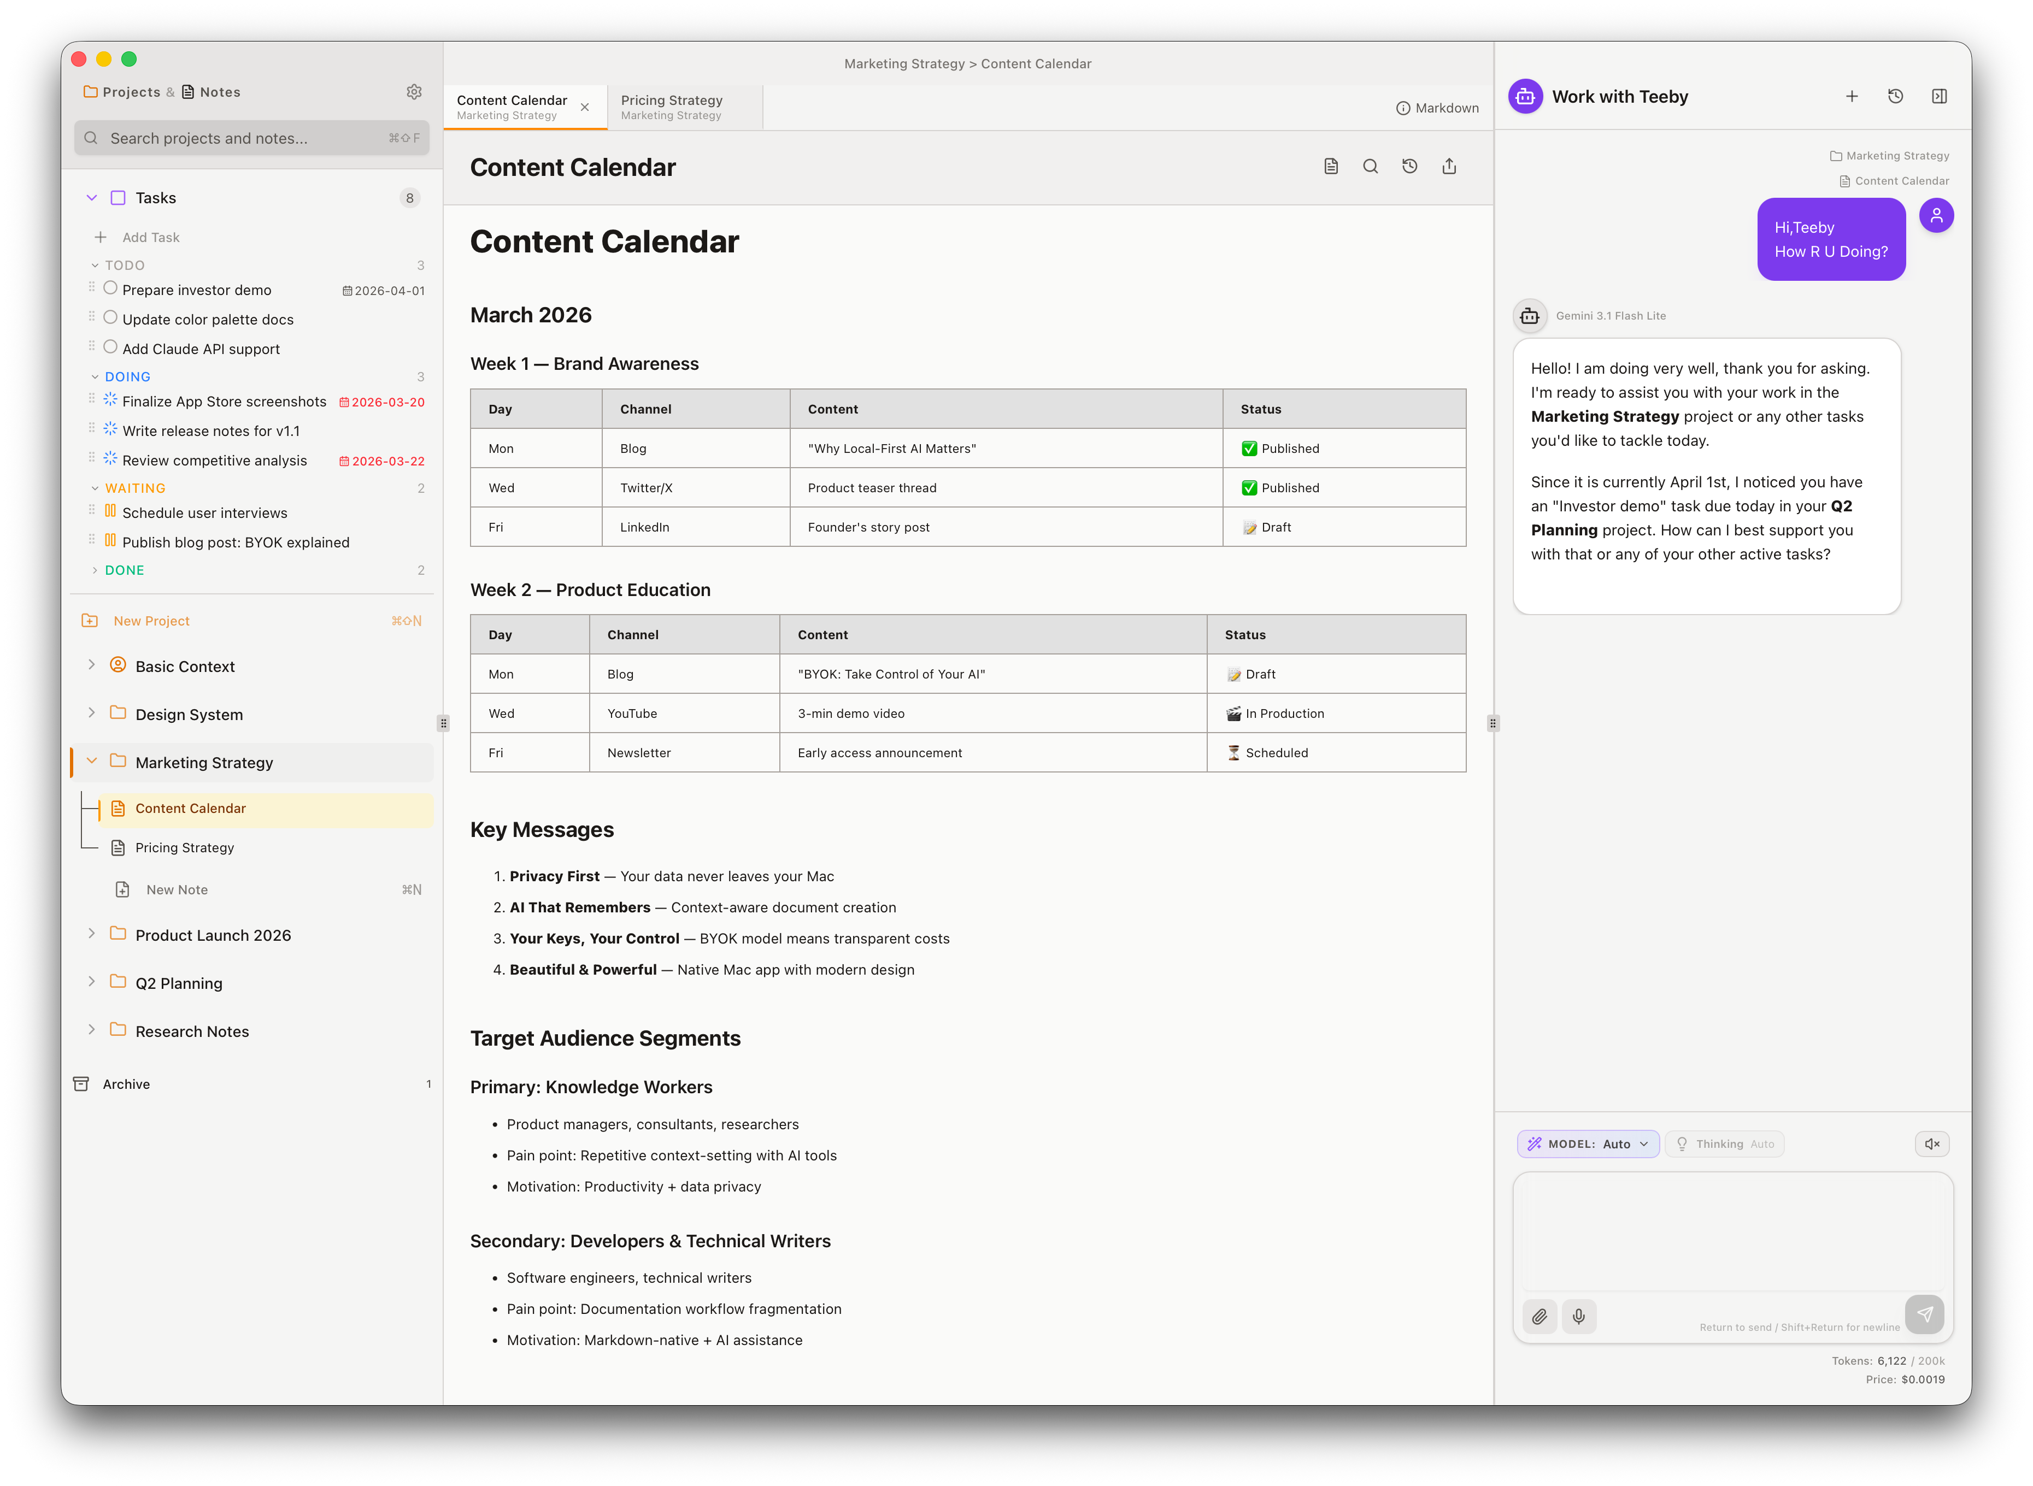Toggle status of Publish blog post task
The width and height of the screenshot is (2033, 1486).
[110, 541]
